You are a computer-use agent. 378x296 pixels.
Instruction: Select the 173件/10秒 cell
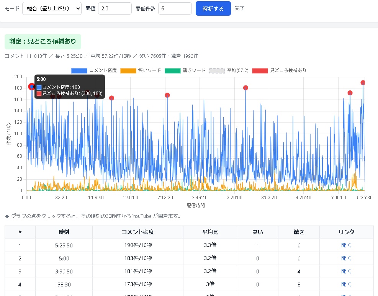[x=138, y=284]
